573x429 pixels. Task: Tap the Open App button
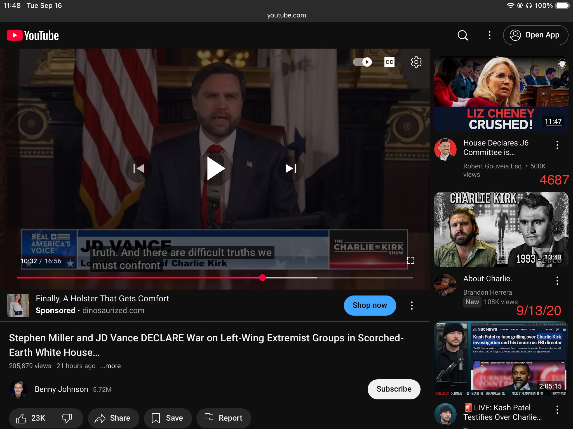(x=536, y=35)
